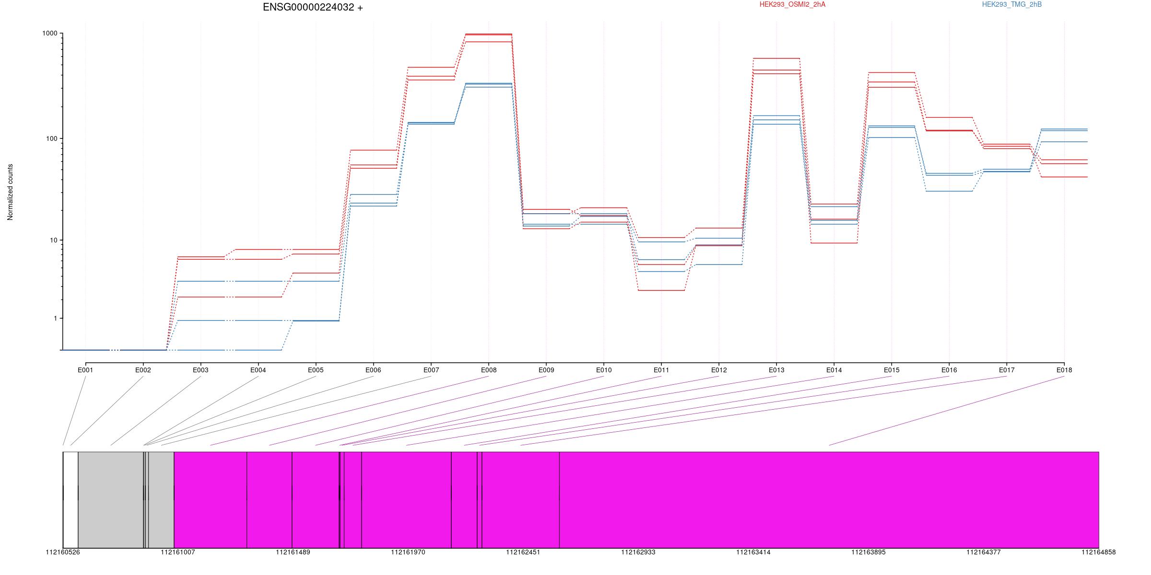Click the widest magenta exon block at right end

pyautogui.click(x=829, y=500)
